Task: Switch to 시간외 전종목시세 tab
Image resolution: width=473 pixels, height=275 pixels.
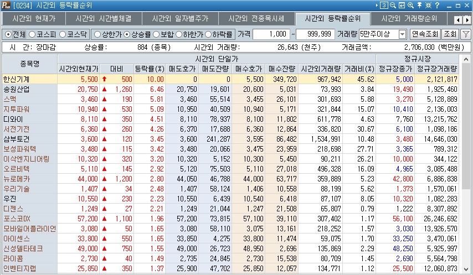Action: click(x=256, y=19)
